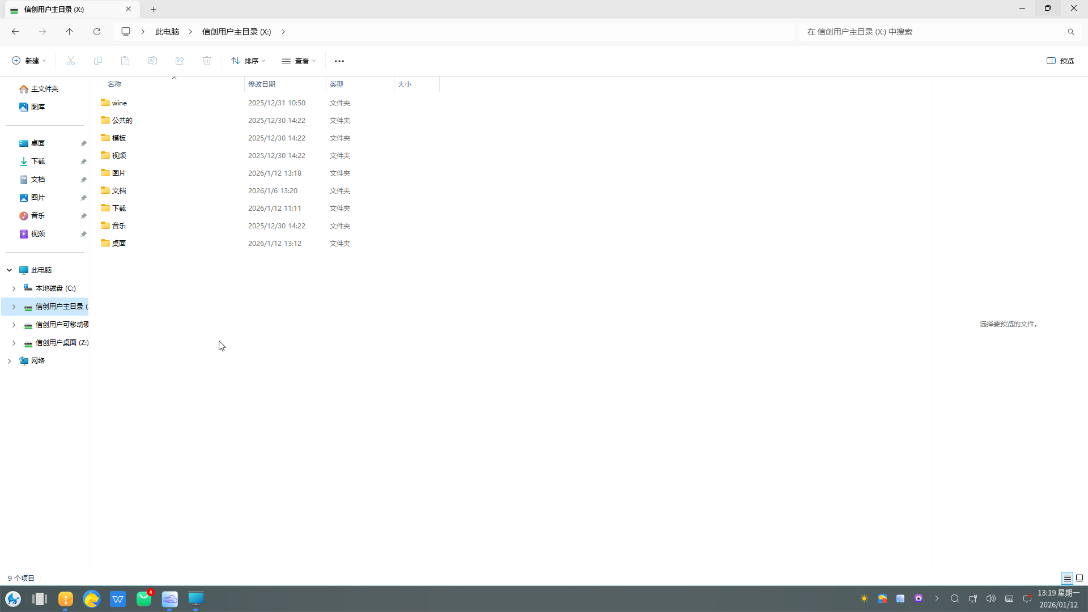Click the back navigation arrow

click(x=15, y=32)
